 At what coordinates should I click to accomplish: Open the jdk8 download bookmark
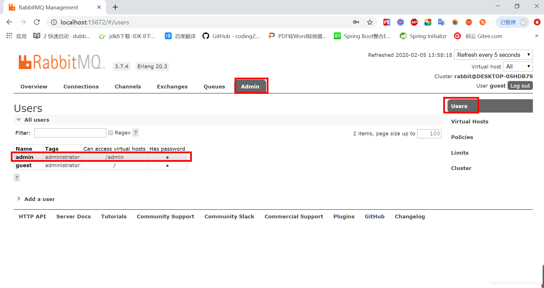[x=127, y=36]
